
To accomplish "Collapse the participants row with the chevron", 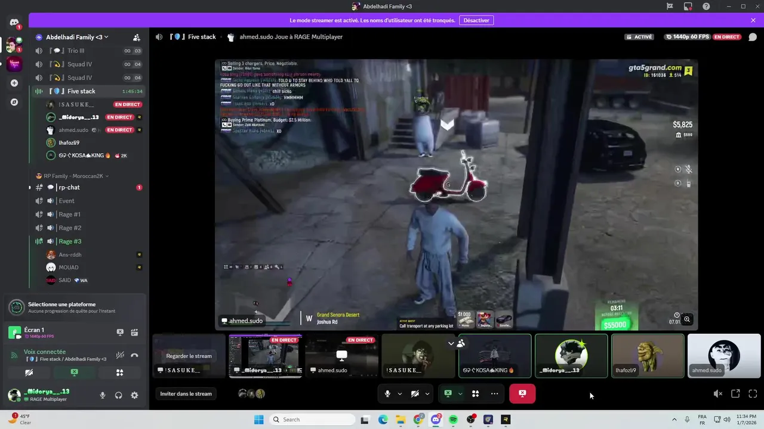I will (x=451, y=343).
